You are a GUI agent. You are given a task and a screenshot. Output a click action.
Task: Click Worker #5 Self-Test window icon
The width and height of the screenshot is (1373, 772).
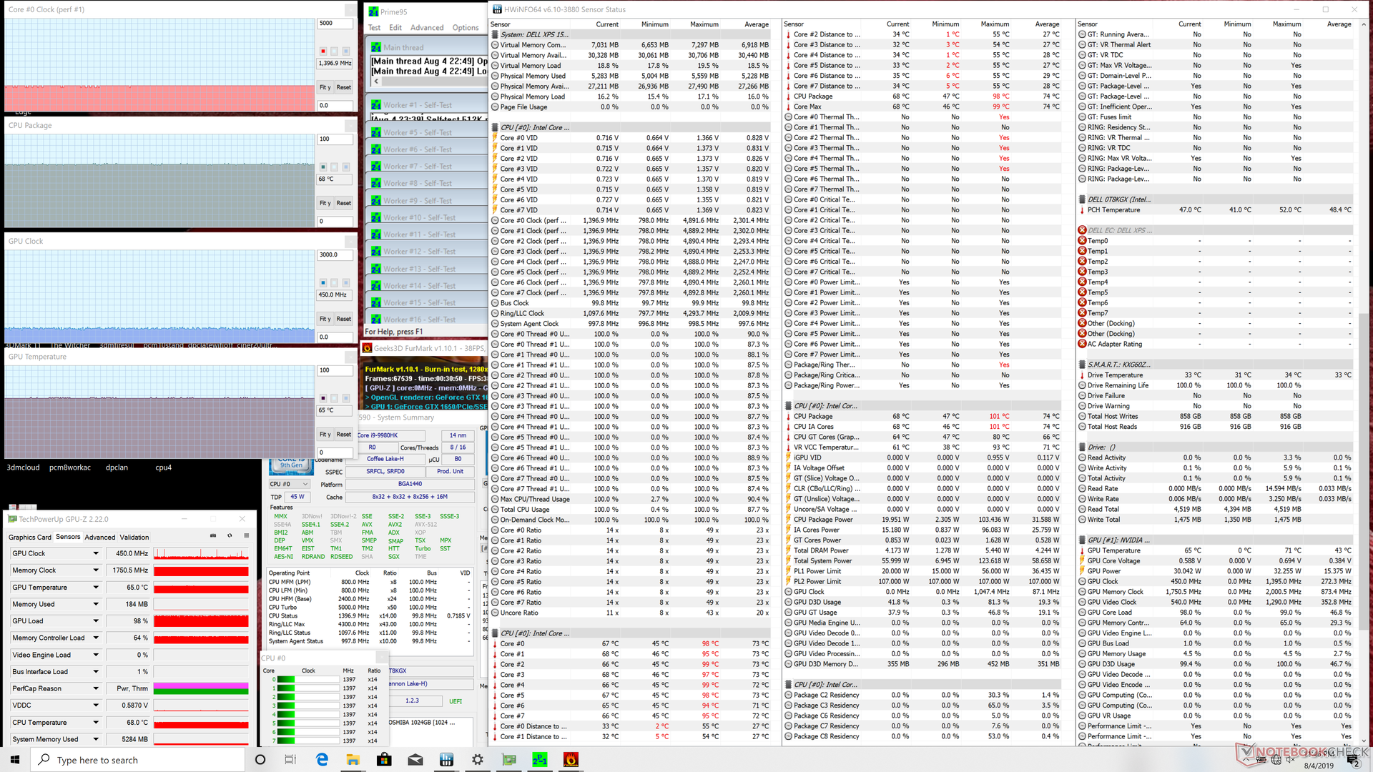[x=376, y=132]
